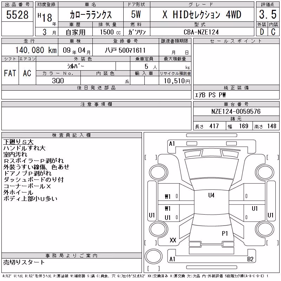Click the note 室内汚れ
Image resolution: width=281 pixels, height=281 pixels.
[x=15, y=155]
